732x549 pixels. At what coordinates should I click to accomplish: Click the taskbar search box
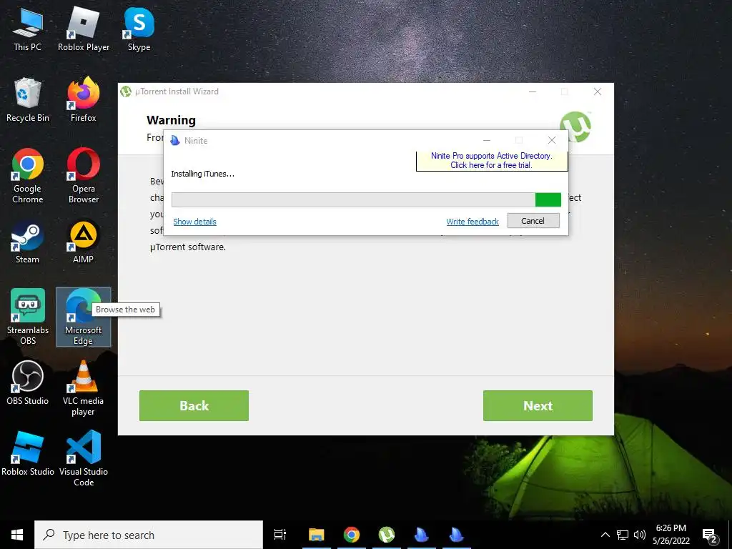pos(149,535)
